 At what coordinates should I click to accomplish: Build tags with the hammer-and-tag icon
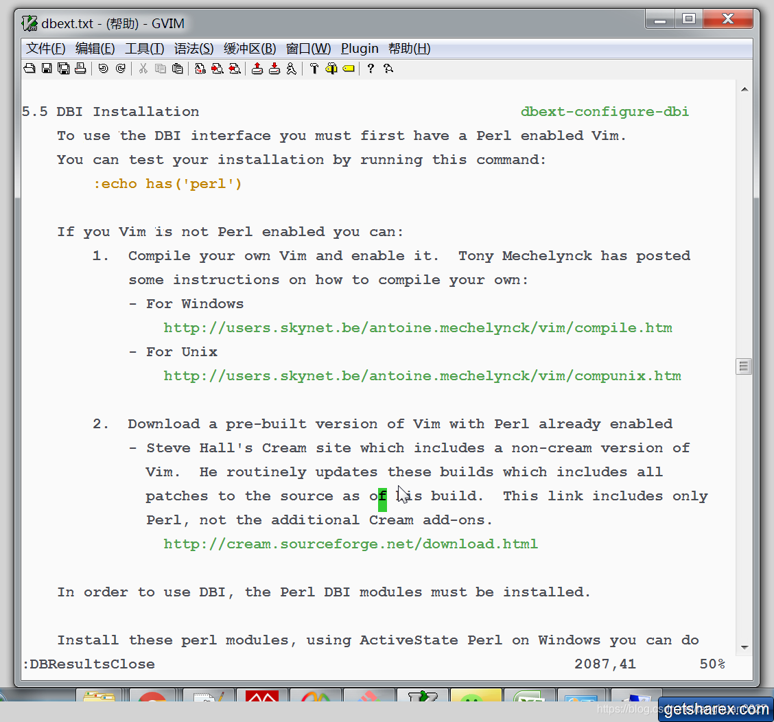click(x=331, y=69)
